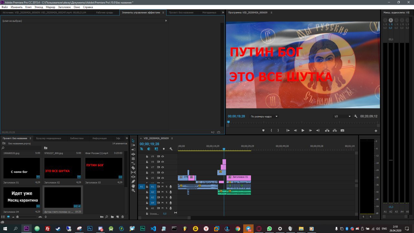Go to In point in Program monitor
Viewport: 414px width, 233px height.
288,130
